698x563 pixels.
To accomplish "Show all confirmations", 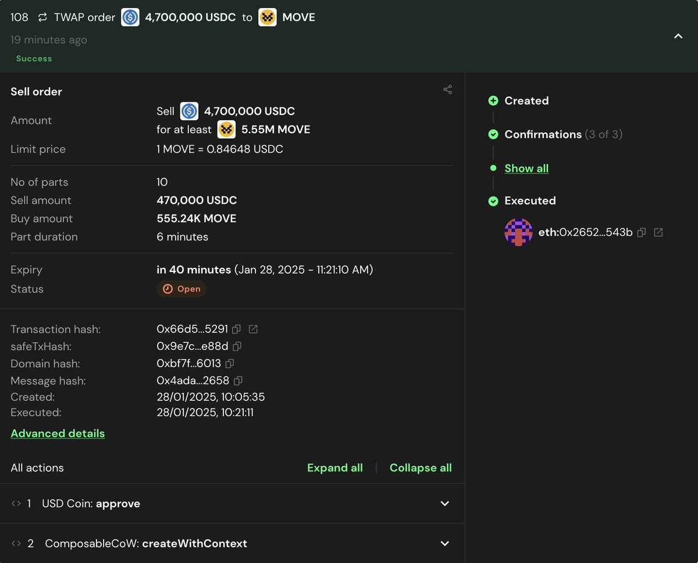I will (x=526, y=168).
